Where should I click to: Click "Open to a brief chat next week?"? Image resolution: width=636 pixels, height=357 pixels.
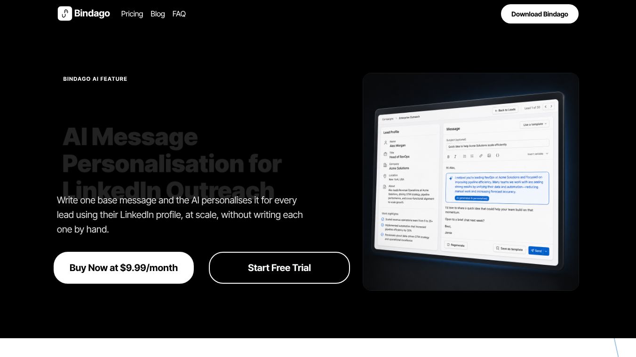(465, 220)
